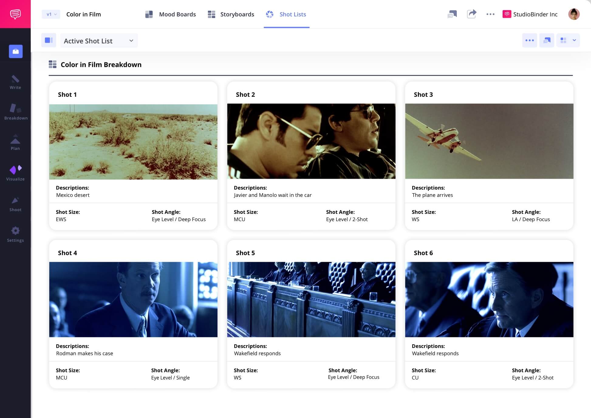Click the Shot 3 plane thumbnail image
The height and width of the screenshot is (418, 591).
[x=489, y=141]
